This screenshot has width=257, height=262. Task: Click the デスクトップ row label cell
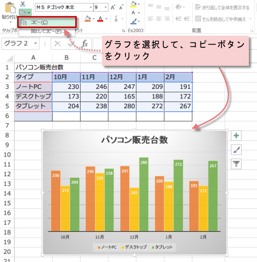point(33,96)
